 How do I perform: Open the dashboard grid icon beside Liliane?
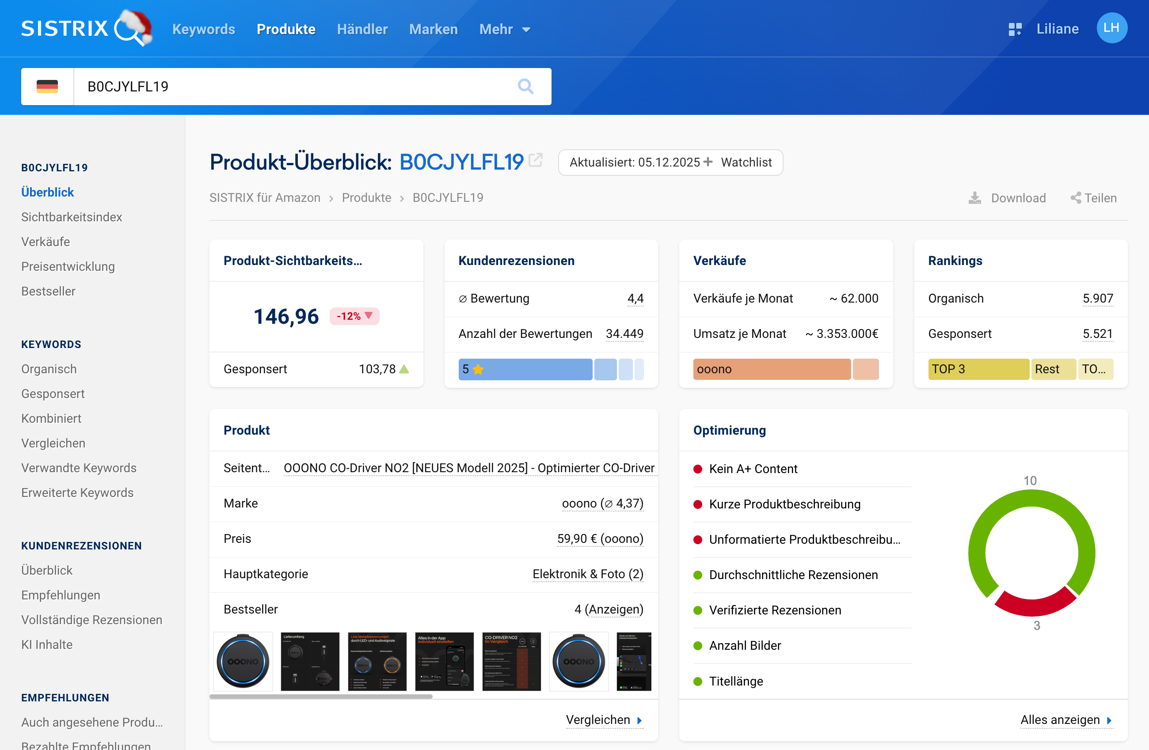coord(1015,29)
